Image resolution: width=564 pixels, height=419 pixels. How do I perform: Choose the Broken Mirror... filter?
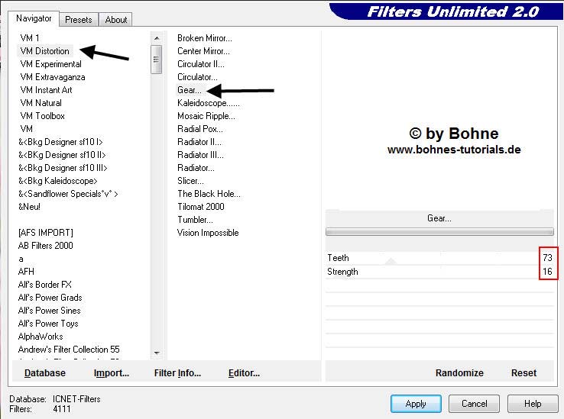pos(205,38)
